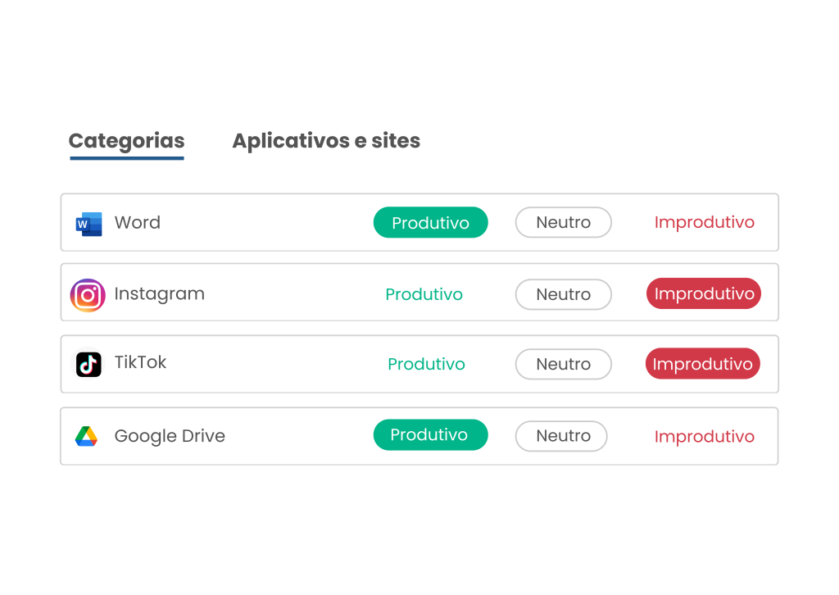Click the Instagram row name text
The width and height of the screenshot is (839, 595).
(x=160, y=294)
